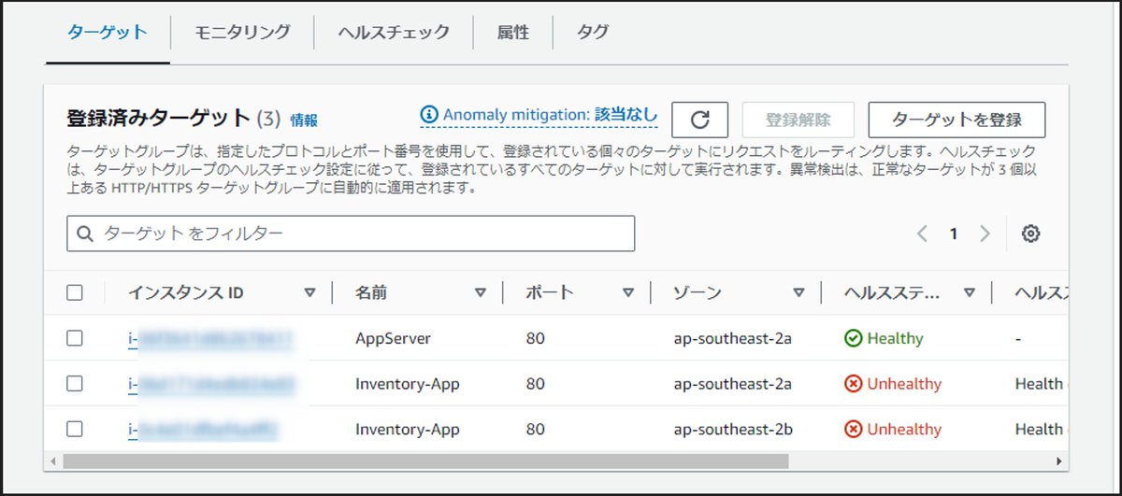Go to next page arrow
Viewport: 1122px width, 496px height.
pyautogui.click(x=984, y=234)
